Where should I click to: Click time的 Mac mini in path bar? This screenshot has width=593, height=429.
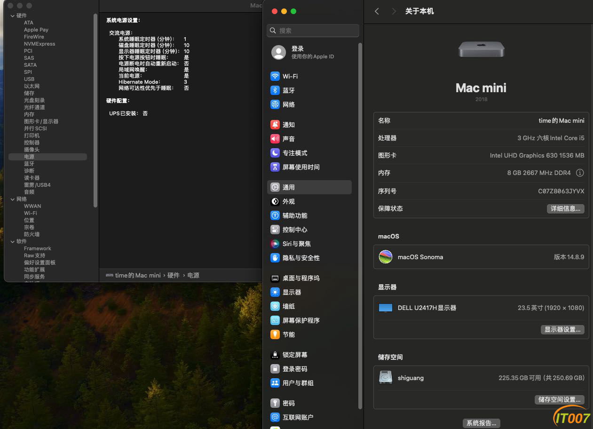(x=138, y=275)
